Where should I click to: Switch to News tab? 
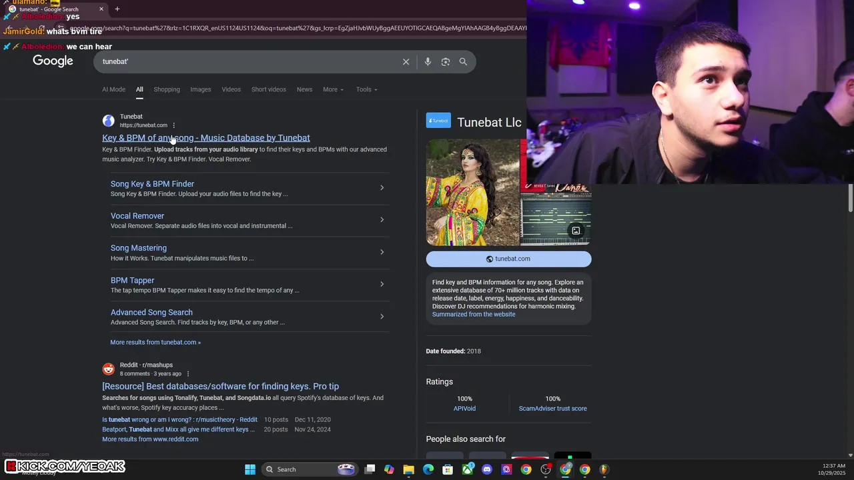tap(304, 89)
